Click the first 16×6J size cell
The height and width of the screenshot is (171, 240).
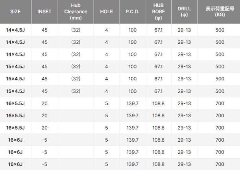pos(15,140)
